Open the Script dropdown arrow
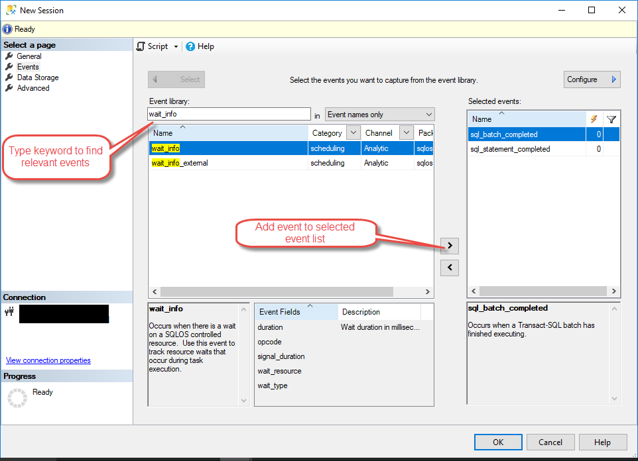 [174, 46]
